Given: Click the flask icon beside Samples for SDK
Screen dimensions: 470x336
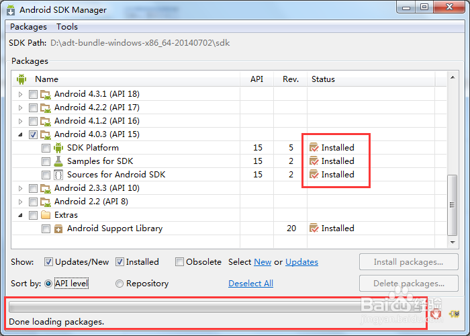Looking at the screenshot, I should [58, 161].
